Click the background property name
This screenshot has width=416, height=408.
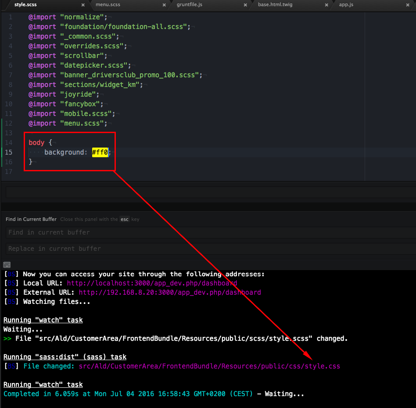tap(64, 152)
